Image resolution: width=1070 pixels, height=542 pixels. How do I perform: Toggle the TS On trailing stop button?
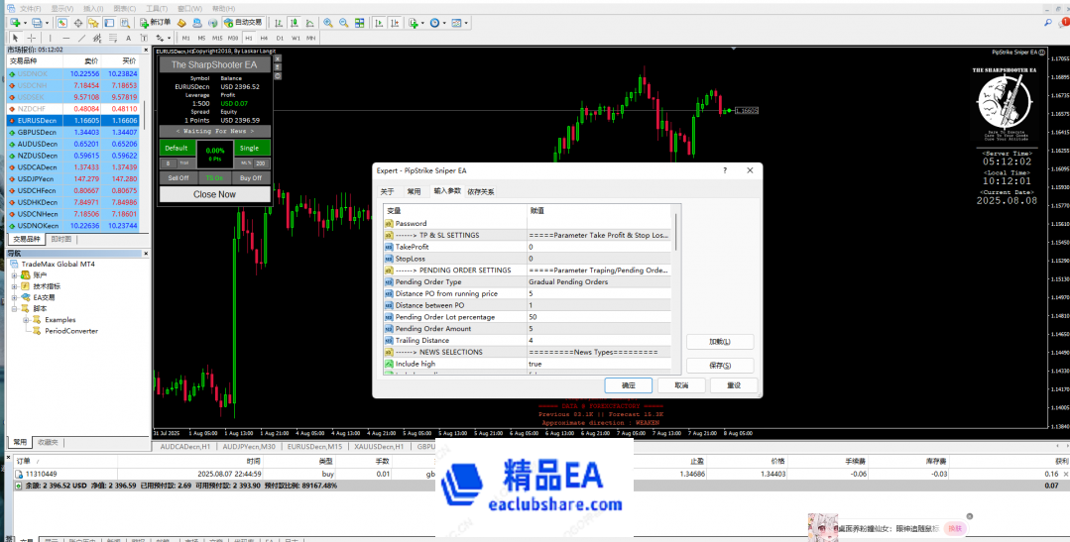(215, 178)
